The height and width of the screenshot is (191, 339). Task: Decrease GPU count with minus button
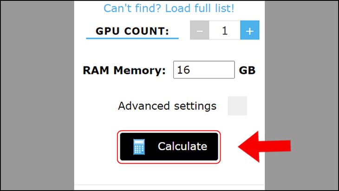200,30
